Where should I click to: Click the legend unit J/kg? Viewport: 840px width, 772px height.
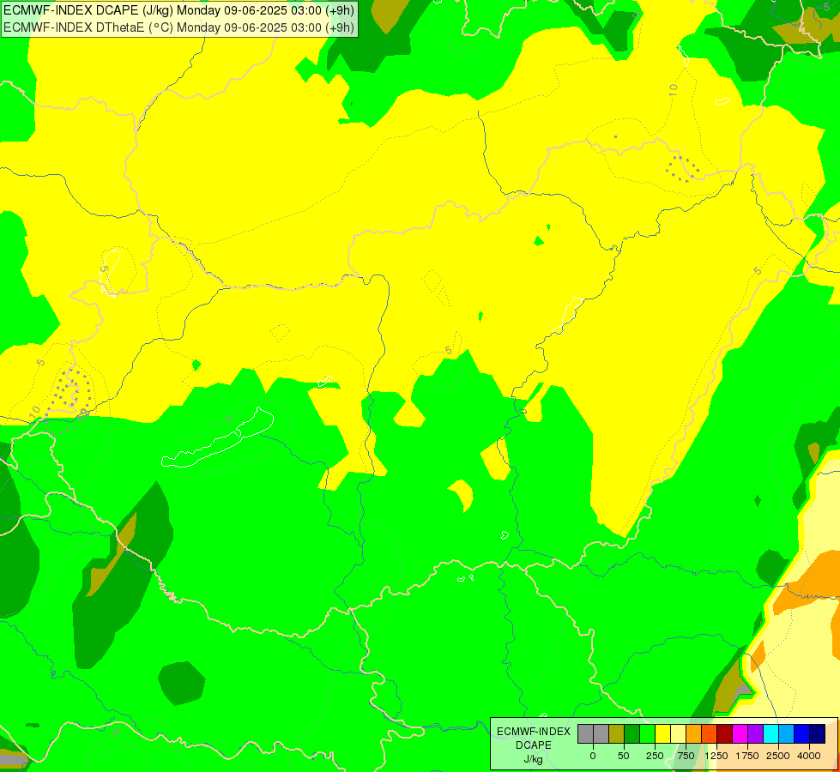coord(534,759)
